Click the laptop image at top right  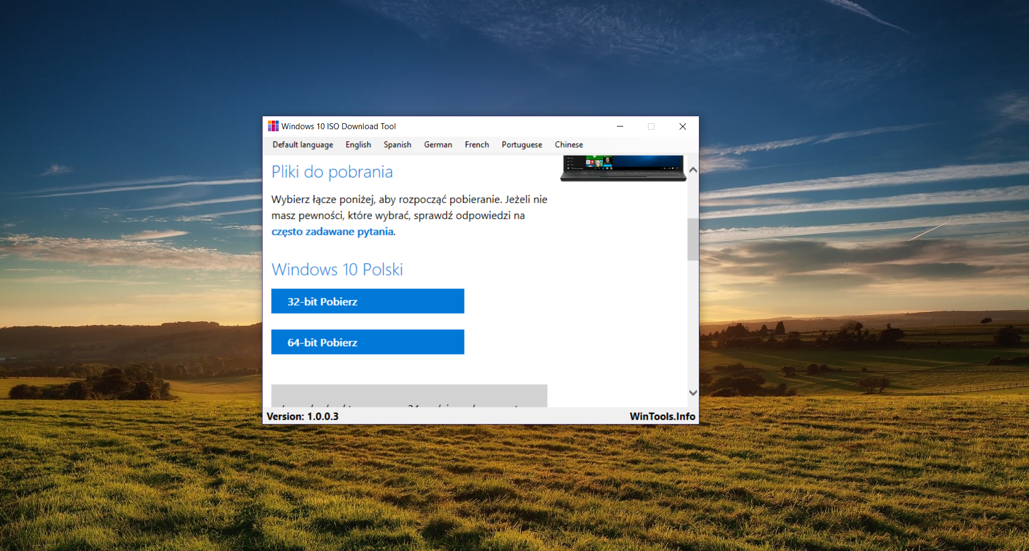click(623, 168)
